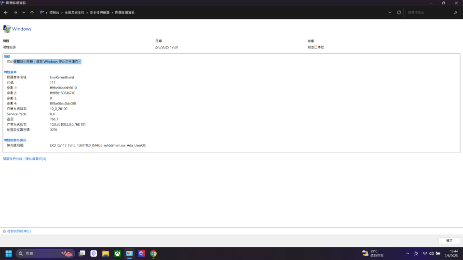Open the 系統及安全性 breadcrumb
The image size is (463, 260).
[74, 13]
